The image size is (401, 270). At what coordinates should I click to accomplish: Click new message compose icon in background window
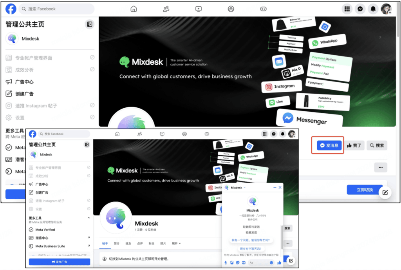[385, 192]
